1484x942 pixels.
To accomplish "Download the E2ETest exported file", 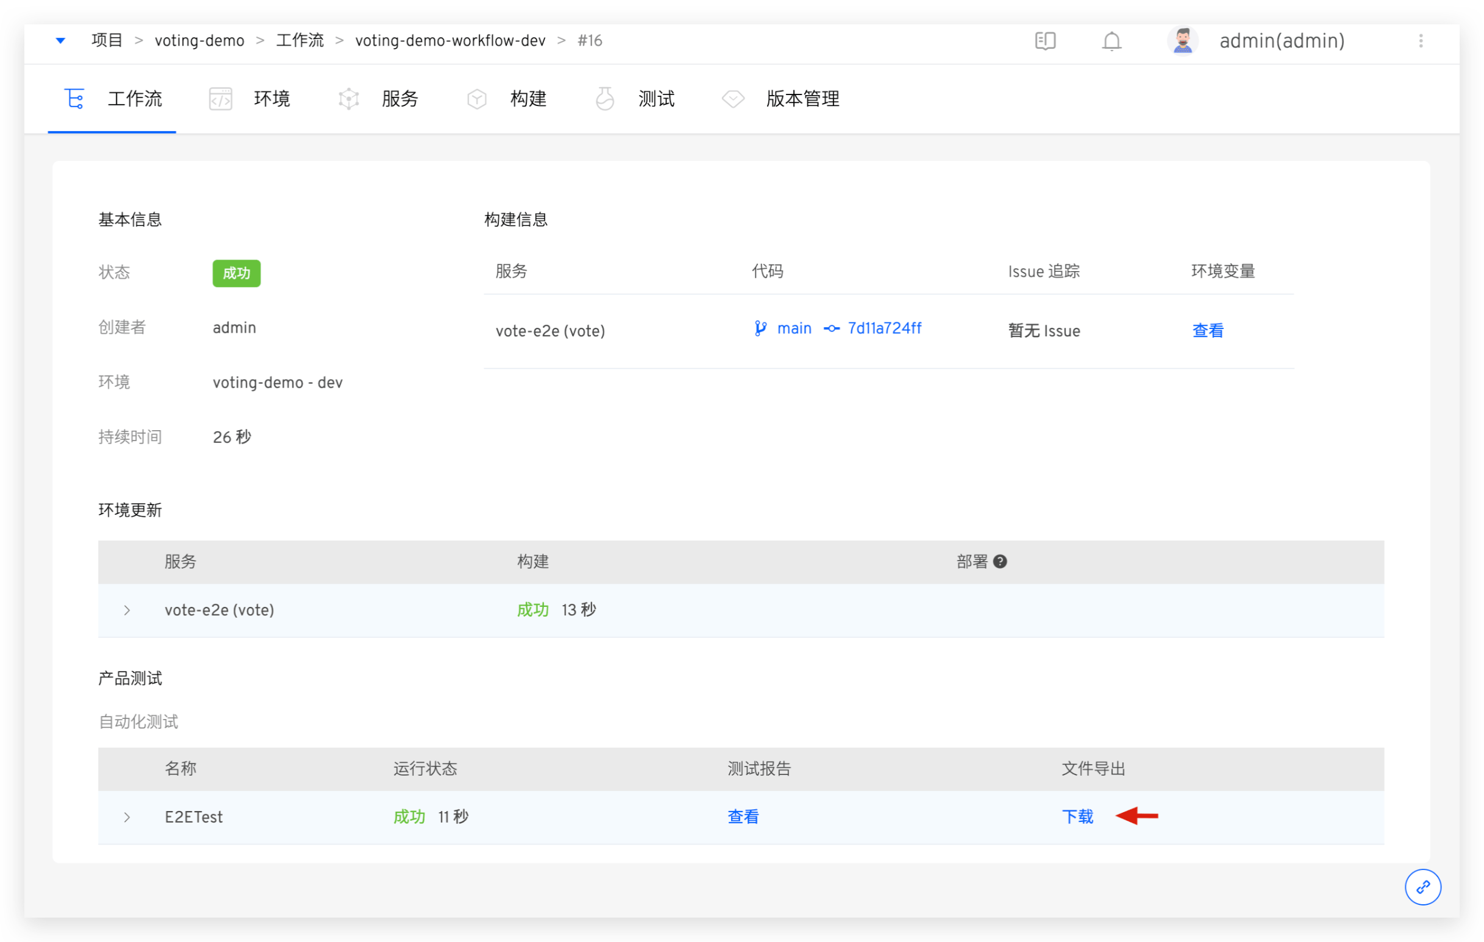I will tap(1078, 816).
